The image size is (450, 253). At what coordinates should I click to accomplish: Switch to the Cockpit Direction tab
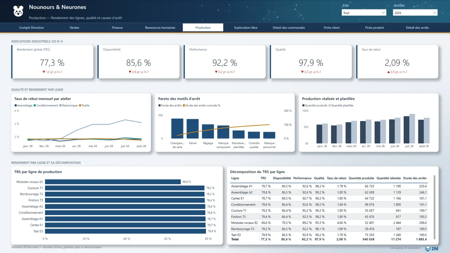click(31, 28)
